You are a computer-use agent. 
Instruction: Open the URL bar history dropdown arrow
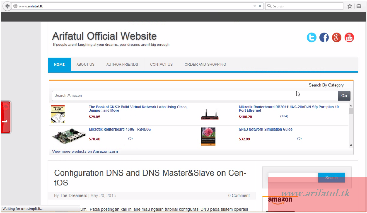(255, 6)
